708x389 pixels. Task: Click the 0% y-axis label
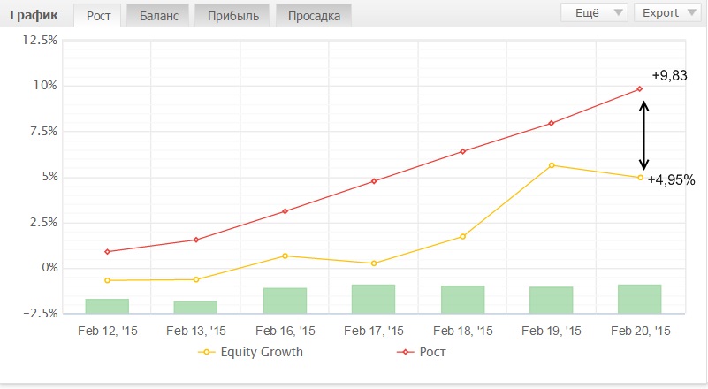[49, 268]
